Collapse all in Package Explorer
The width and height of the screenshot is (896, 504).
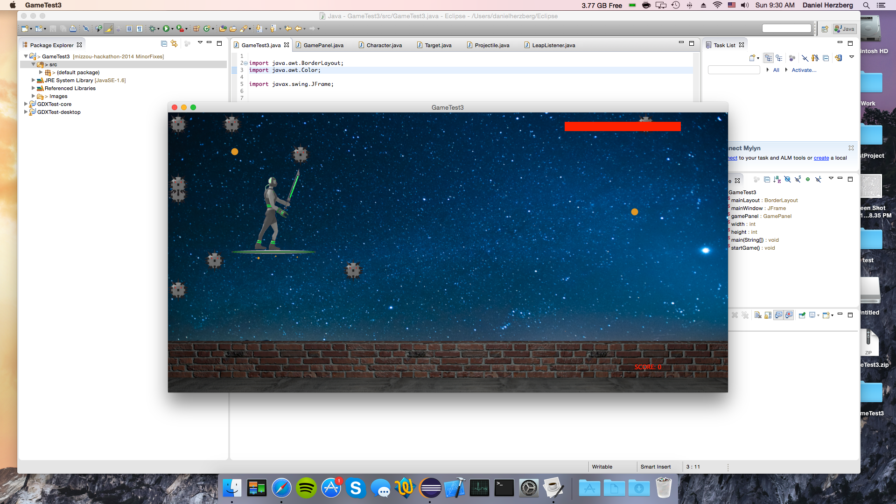point(164,43)
